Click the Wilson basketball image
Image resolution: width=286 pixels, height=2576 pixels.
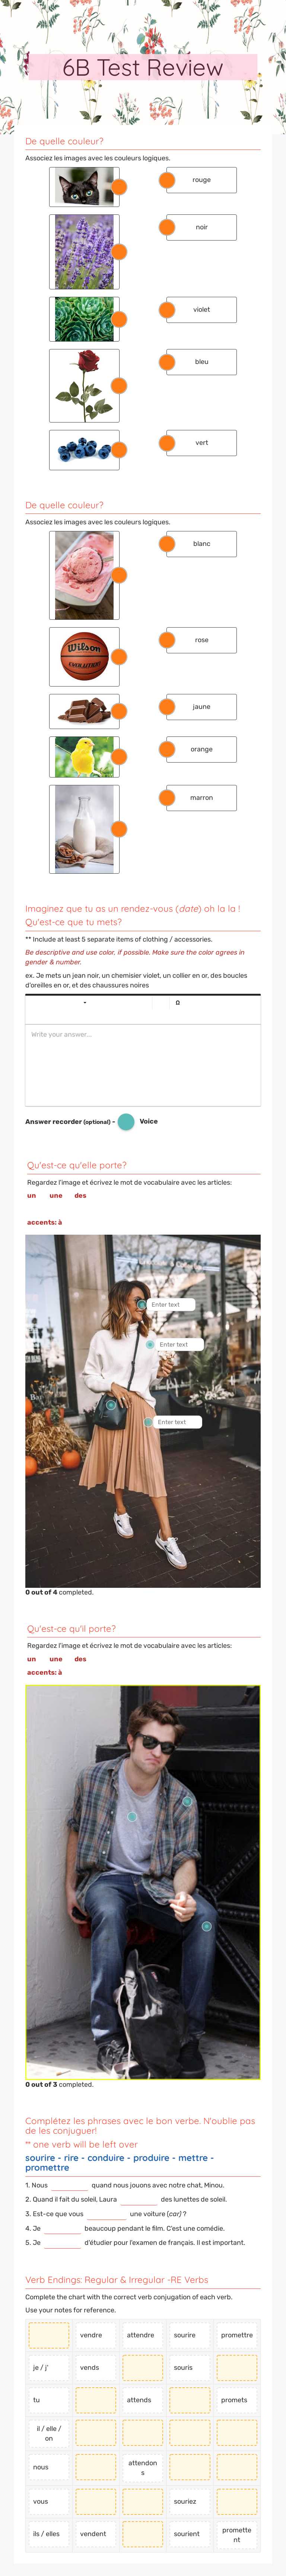point(84,657)
